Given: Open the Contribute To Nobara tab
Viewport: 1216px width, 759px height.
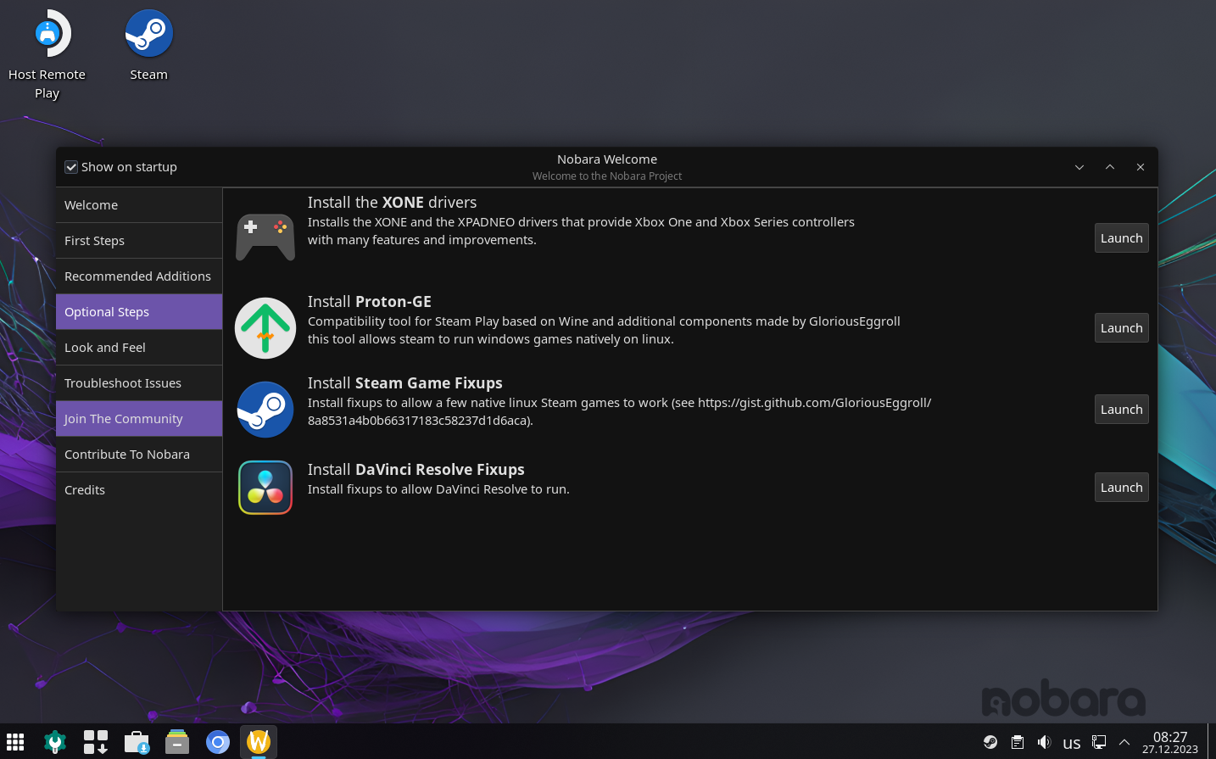Looking at the screenshot, I should coord(139,455).
